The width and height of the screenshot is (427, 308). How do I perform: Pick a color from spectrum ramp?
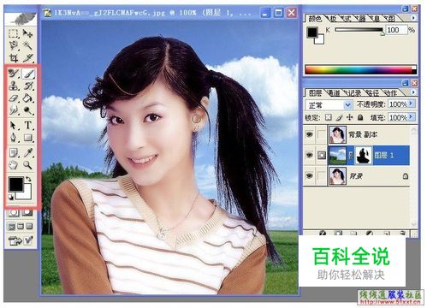[360, 69]
